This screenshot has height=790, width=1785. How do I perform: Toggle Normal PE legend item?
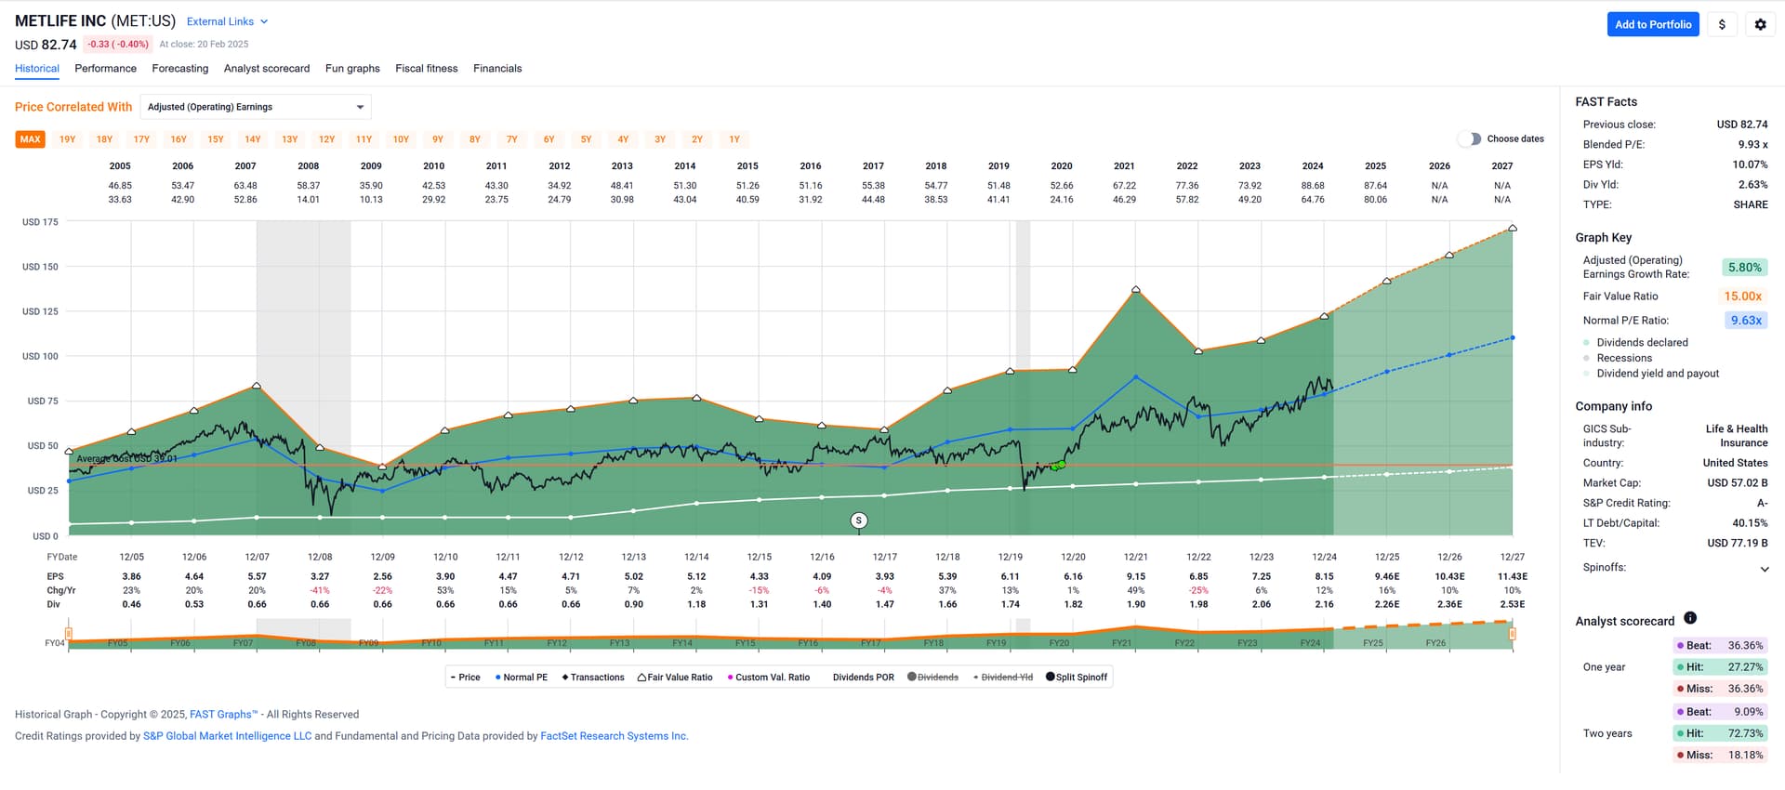coord(522,678)
